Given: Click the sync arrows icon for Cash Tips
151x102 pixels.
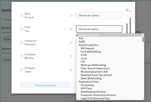Looking at the screenshot, I should point(71,29).
